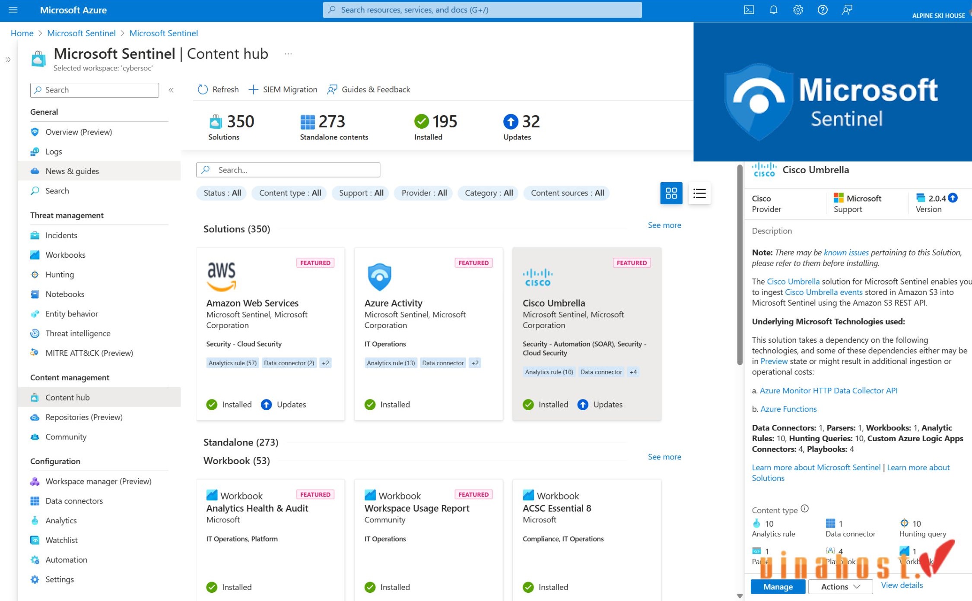Click the Manage button

(778, 587)
